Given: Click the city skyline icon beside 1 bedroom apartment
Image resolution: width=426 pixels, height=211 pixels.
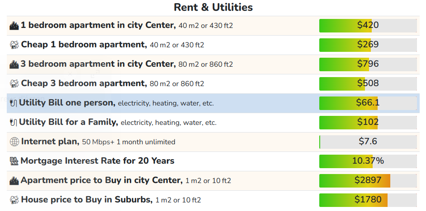Looking at the screenshot, I should (14, 25).
